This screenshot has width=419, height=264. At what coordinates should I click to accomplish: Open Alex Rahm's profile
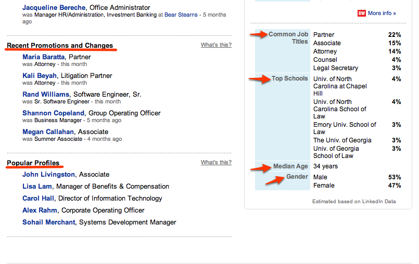[x=40, y=210]
